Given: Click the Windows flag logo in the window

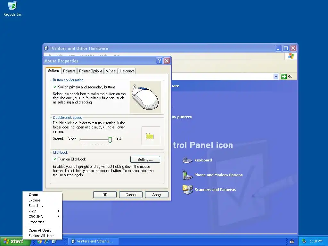Looking at the screenshot, I should pos(291,56).
